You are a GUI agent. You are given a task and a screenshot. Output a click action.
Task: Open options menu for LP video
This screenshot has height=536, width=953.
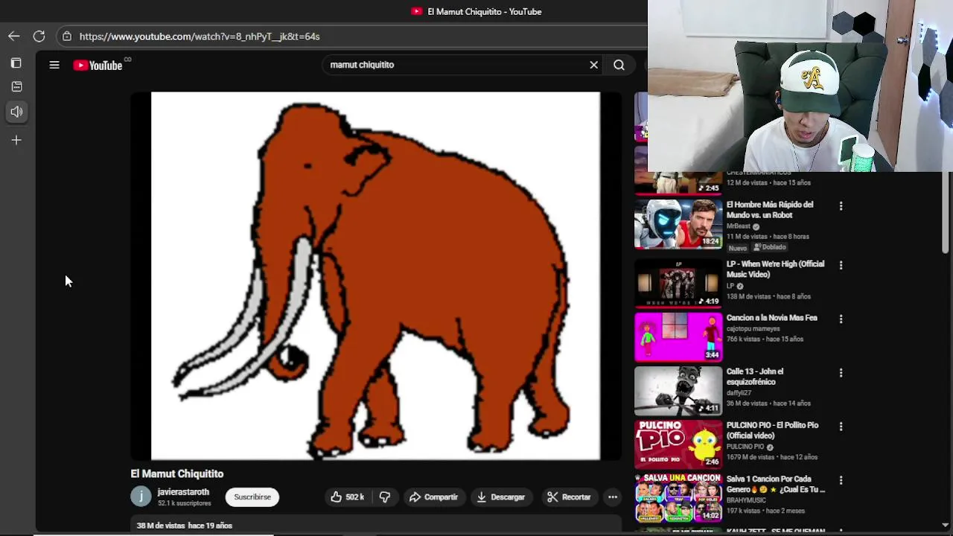coord(841,265)
